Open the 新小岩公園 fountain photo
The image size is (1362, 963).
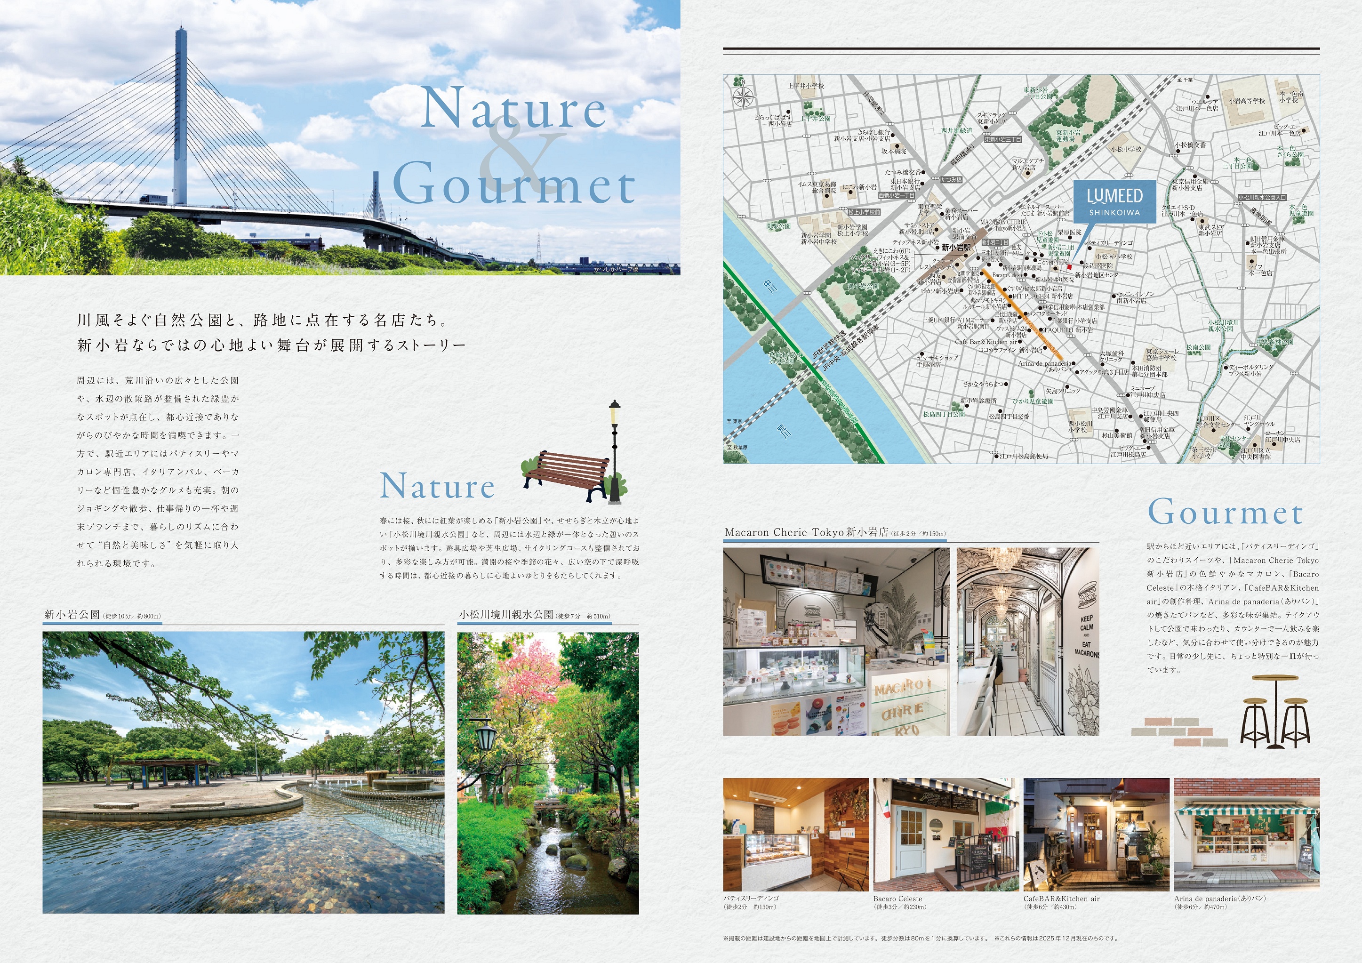(x=243, y=772)
